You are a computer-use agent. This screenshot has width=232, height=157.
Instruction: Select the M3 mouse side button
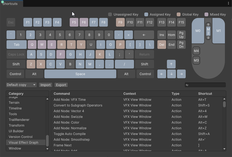[x=196, y=60]
